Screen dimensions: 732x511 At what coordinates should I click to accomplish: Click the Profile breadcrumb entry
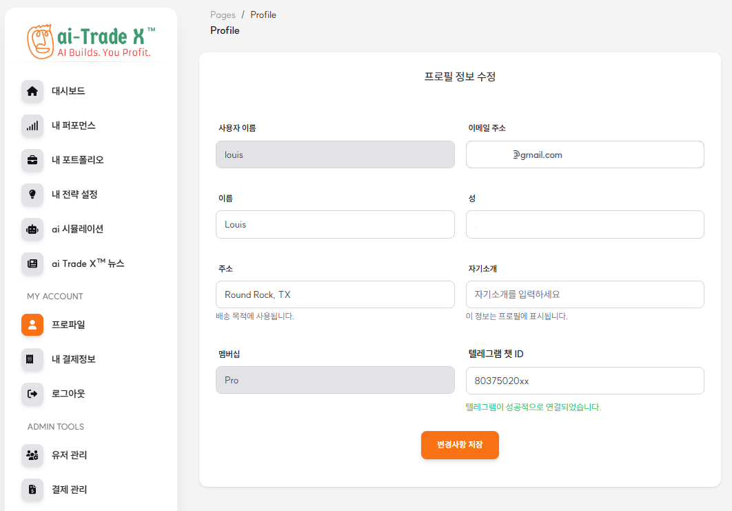click(x=263, y=14)
